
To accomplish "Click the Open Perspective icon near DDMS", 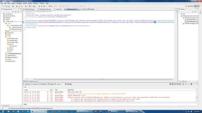I will pyautogui.click(x=186, y=6).
